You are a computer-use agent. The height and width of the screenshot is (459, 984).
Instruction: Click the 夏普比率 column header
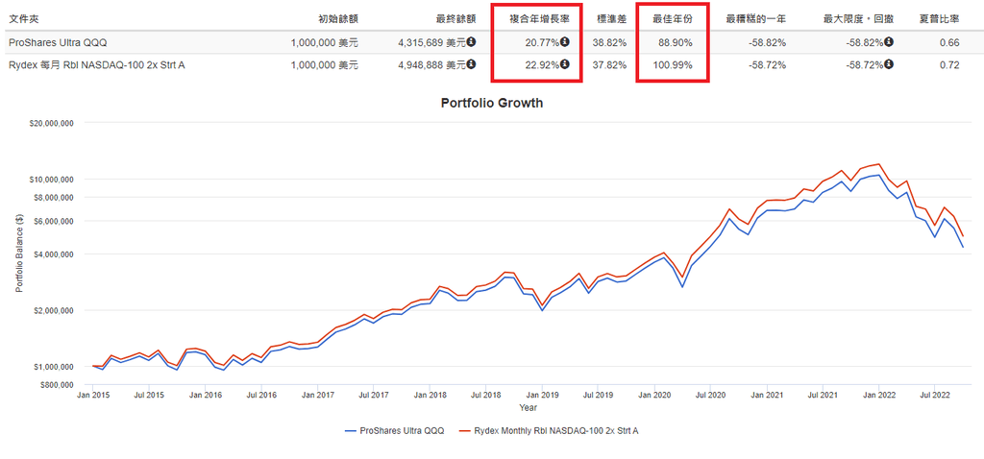(940, 19)
